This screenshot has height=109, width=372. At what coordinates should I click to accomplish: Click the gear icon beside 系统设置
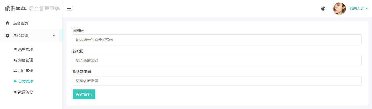7,36
